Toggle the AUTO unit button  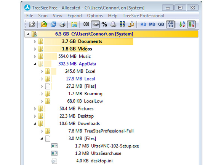click(x=170, y=24)
